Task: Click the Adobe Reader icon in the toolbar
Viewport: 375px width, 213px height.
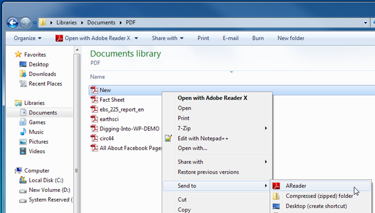Action: point(59,38)
